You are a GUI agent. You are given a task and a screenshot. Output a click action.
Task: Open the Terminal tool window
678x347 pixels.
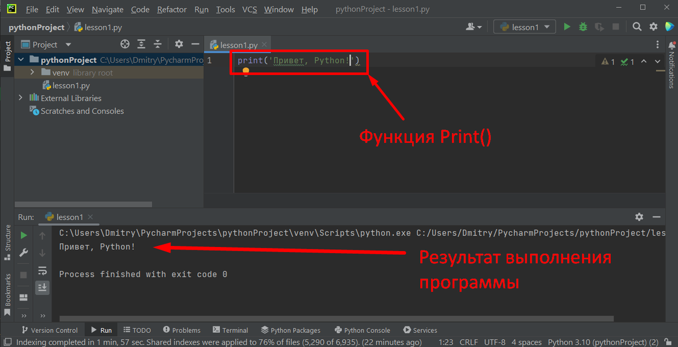pyautogui.click(x=230, y=330)
